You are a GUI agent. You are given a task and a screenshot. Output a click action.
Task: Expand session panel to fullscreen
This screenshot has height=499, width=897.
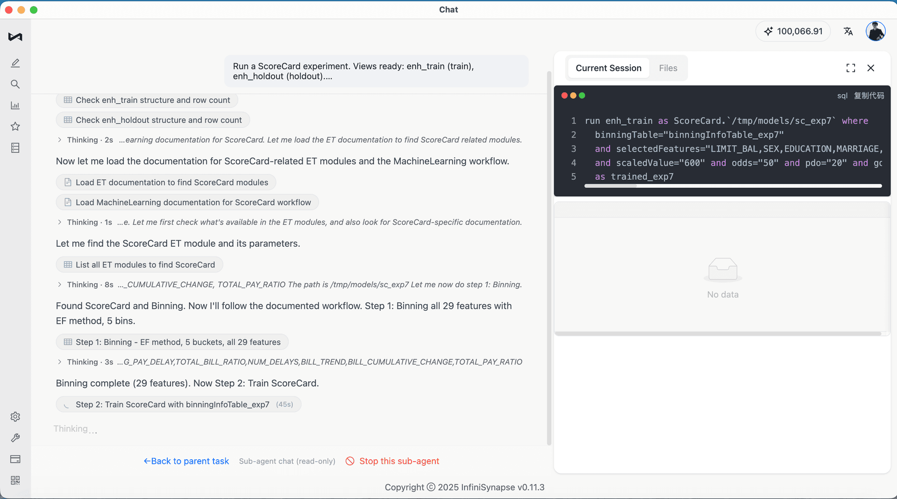[x=851, y=68]
